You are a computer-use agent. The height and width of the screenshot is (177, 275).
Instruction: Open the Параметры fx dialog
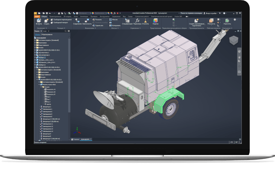(x=137, y=21)
